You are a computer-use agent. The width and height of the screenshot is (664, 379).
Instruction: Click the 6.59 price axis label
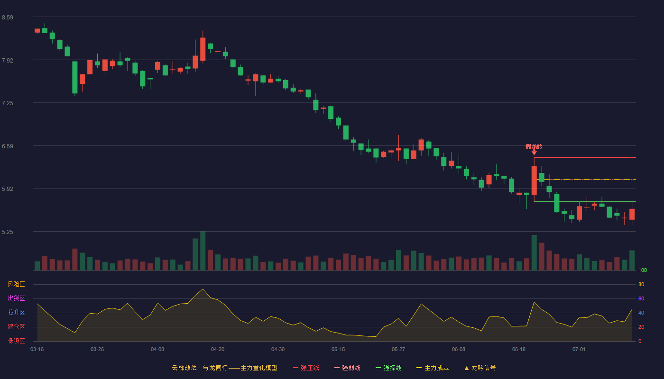7,146
